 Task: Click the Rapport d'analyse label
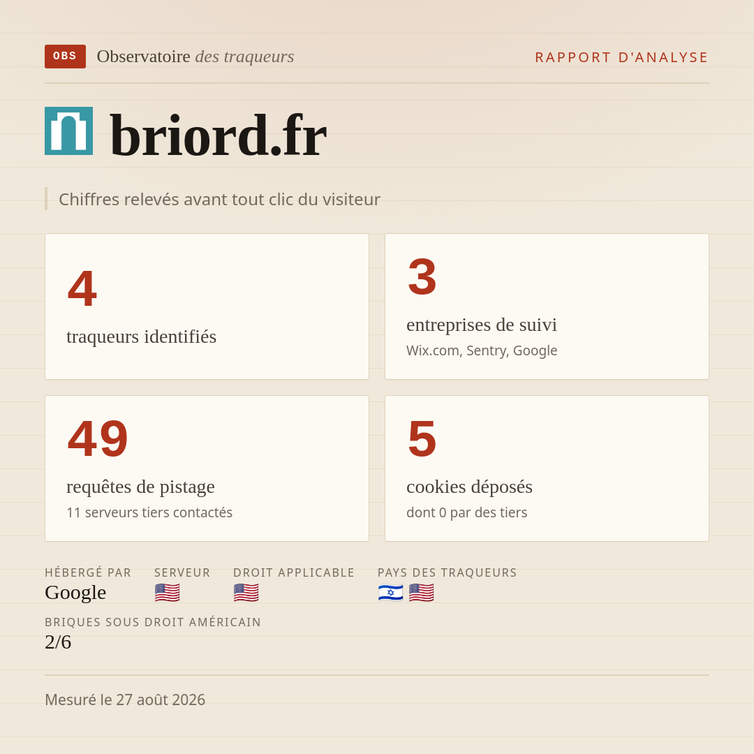coord(622,57)
